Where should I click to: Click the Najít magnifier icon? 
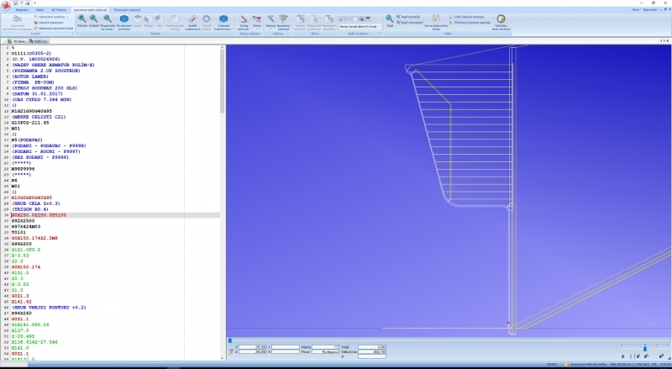click(390, 18)
